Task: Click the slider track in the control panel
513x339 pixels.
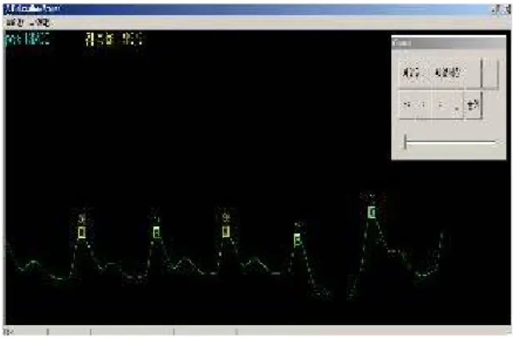Action: [450, 142]
